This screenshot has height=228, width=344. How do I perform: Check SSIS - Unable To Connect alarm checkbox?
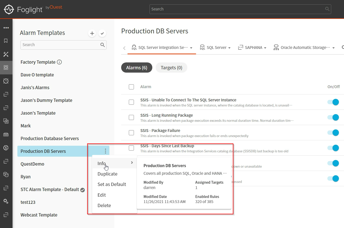point(131,102)
